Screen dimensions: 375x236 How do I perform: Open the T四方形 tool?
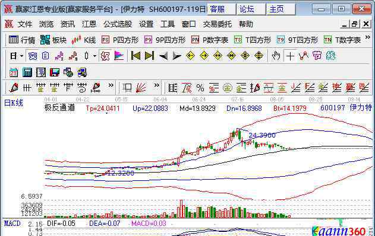tap(253, 40)
